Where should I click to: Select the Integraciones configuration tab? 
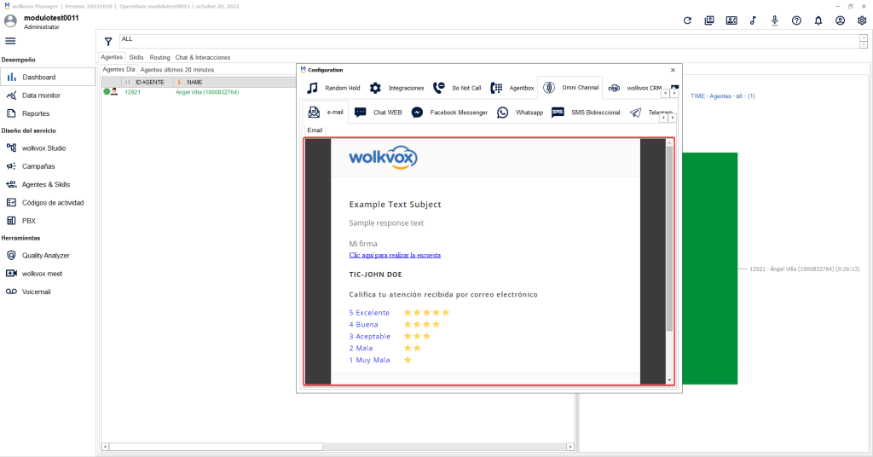(396, 88)
